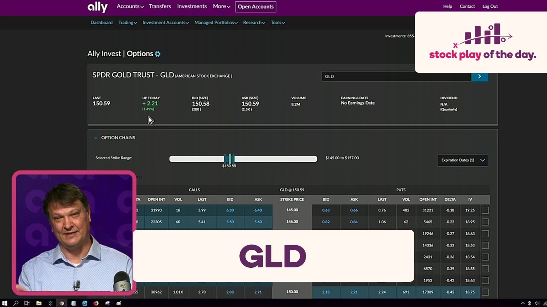Click the strike range slider left handle
This screenshot has width=547, height=307.
tap(226, 159)
